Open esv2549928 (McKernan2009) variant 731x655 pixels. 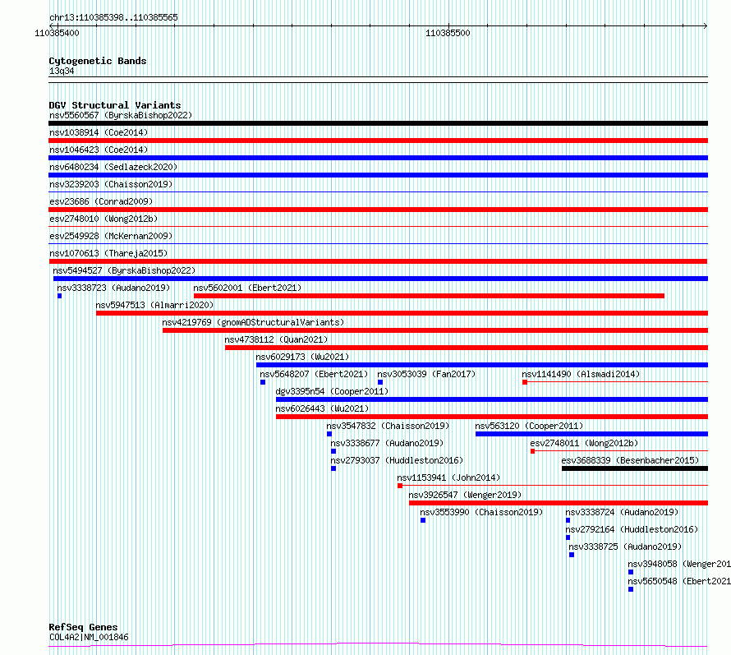pyautogui.click(x=111, y=236)
